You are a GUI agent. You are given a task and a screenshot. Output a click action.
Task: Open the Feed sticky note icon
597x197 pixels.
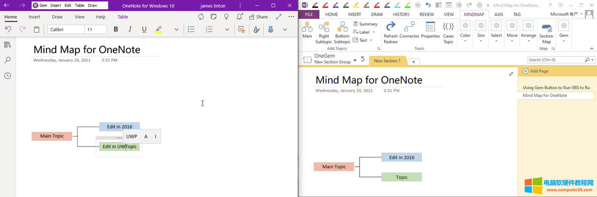(x=214, y=17)
